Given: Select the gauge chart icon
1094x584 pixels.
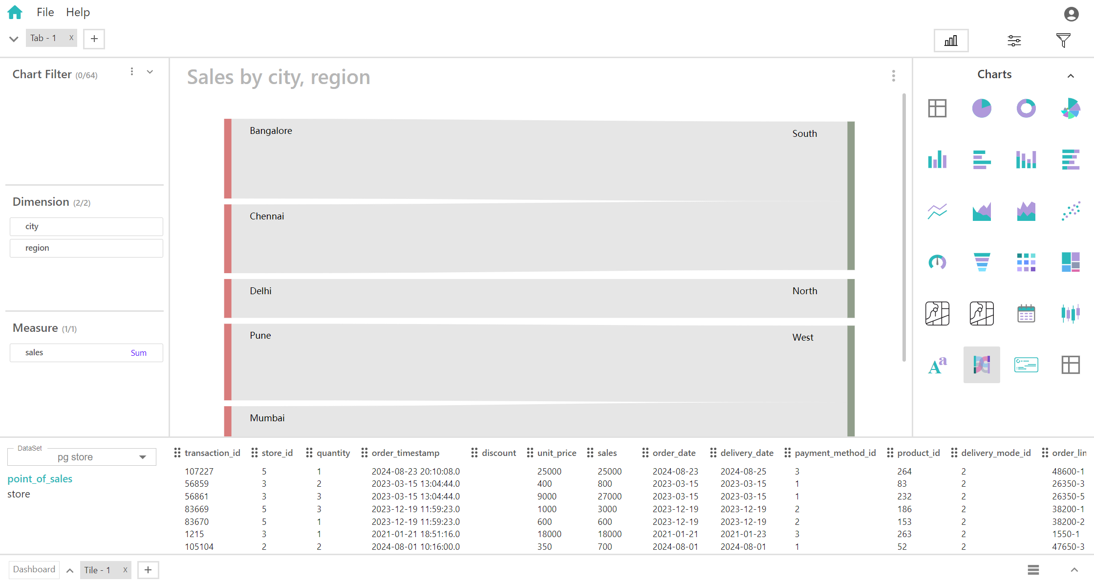Looking at the screenshot, I should tap(937, 262).
